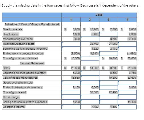This screenshot has width=144, height=120.
Task: Click Case 4 Total manufacturing costs input
Action: pyautogui.click(x=127, y=44)
